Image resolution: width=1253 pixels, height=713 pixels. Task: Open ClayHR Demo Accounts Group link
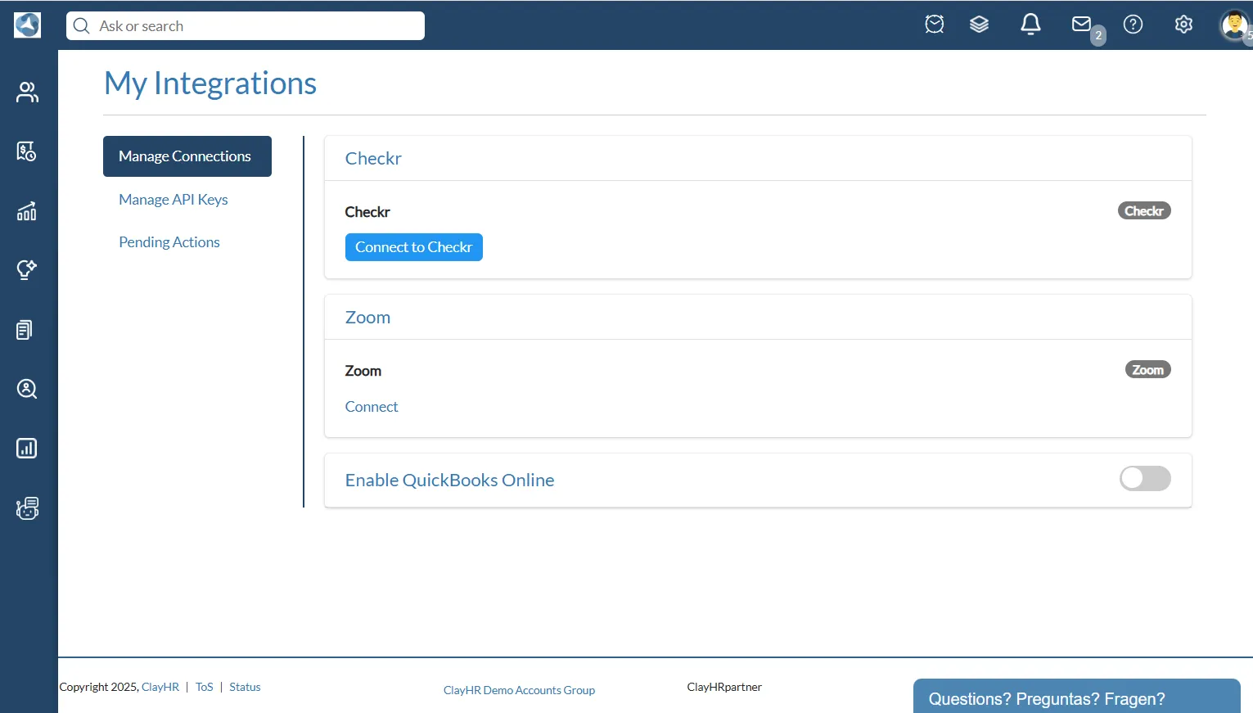point(519,690)
